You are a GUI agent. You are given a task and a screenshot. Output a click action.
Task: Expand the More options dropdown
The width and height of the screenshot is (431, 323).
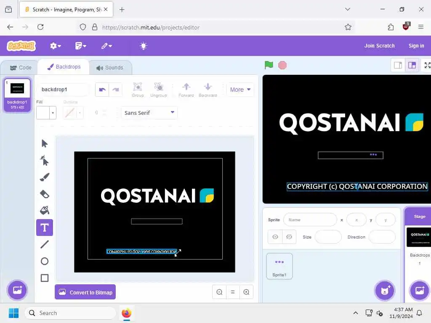240,90
